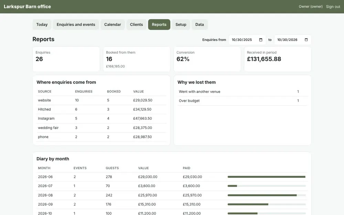Click the Enquiries count card showing 26
The image size is (344, 215).
[x=66, y=59]
